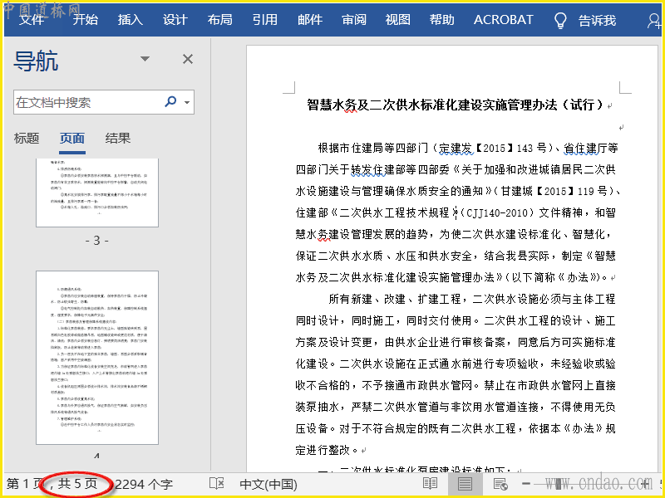Image resolution: width=665 pixels, height=498 pixels.
Task: Click the 告诉我 search box
Action: [597, 20]
